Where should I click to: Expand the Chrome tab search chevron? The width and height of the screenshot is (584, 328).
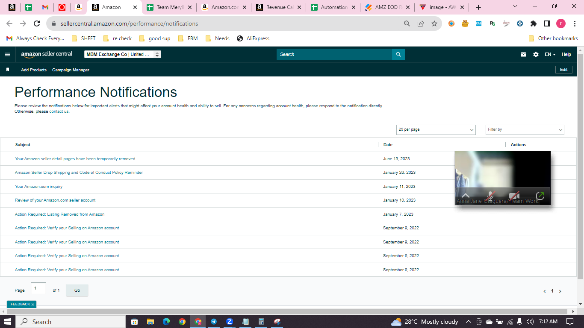[x=515, y=6]
